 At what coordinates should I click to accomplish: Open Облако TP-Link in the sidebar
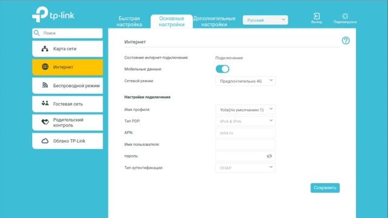[67, 141]
